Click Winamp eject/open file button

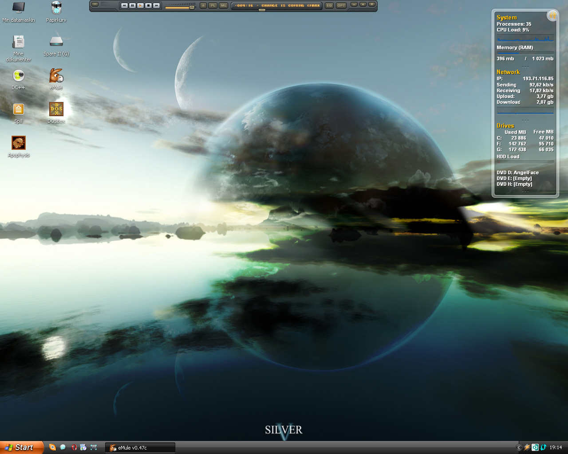[x=203, y=5]
